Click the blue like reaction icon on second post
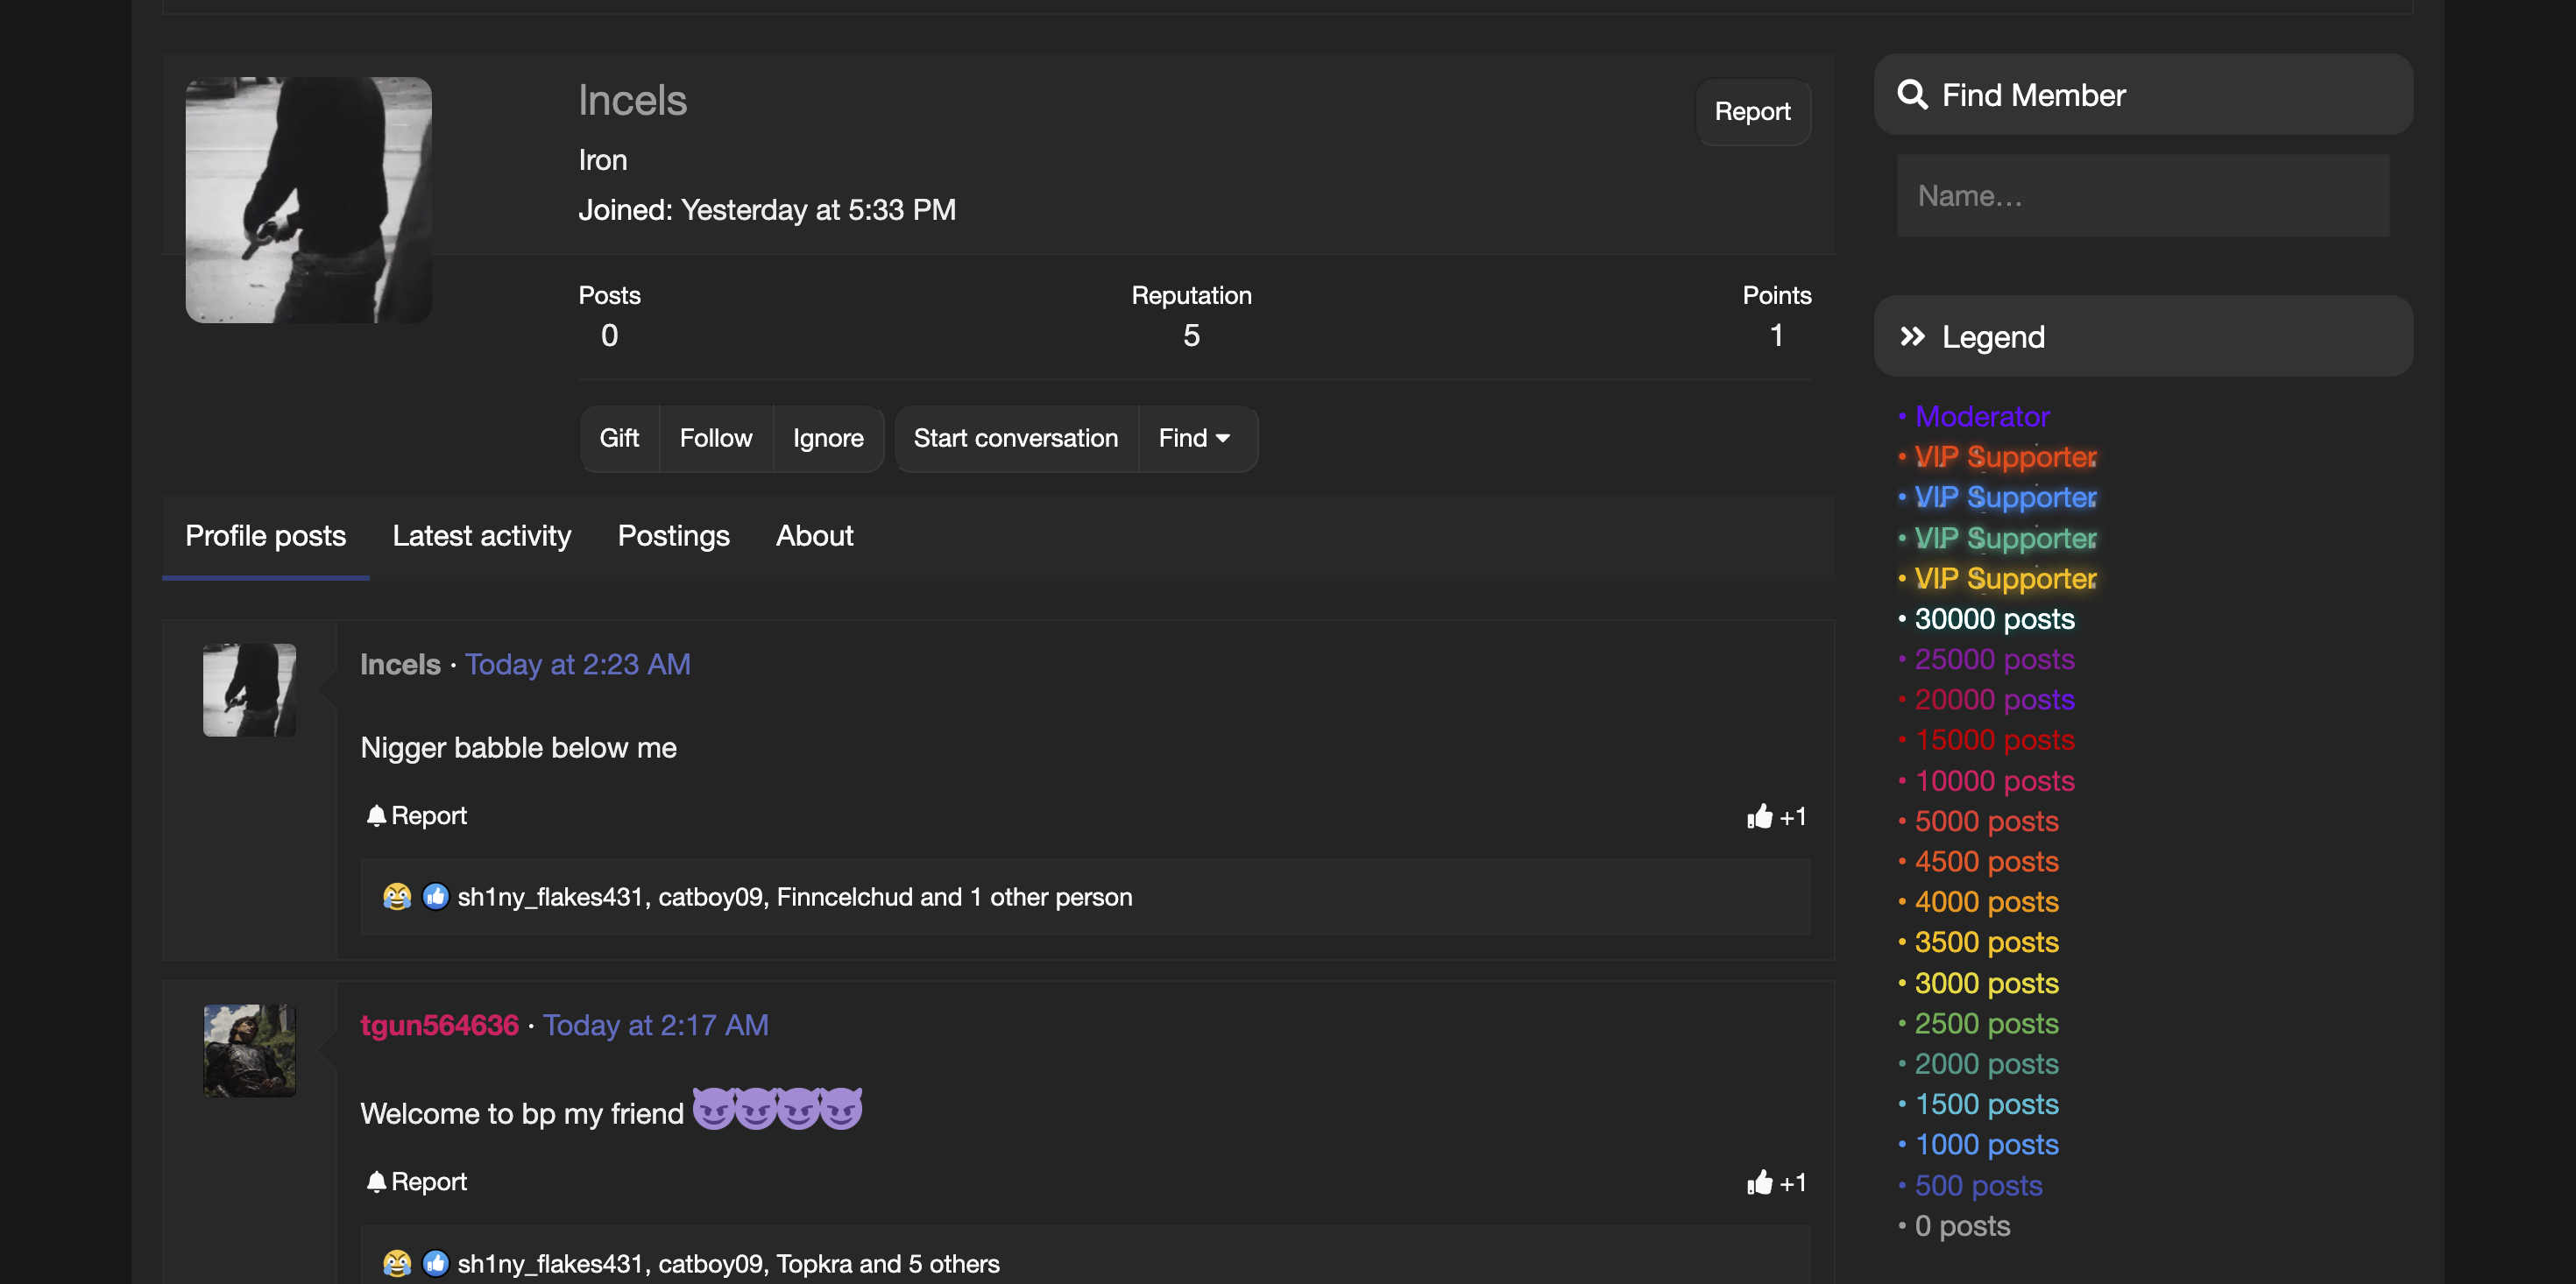Viewport: 2576px width, 1284px height. [x=435, y=1262]
